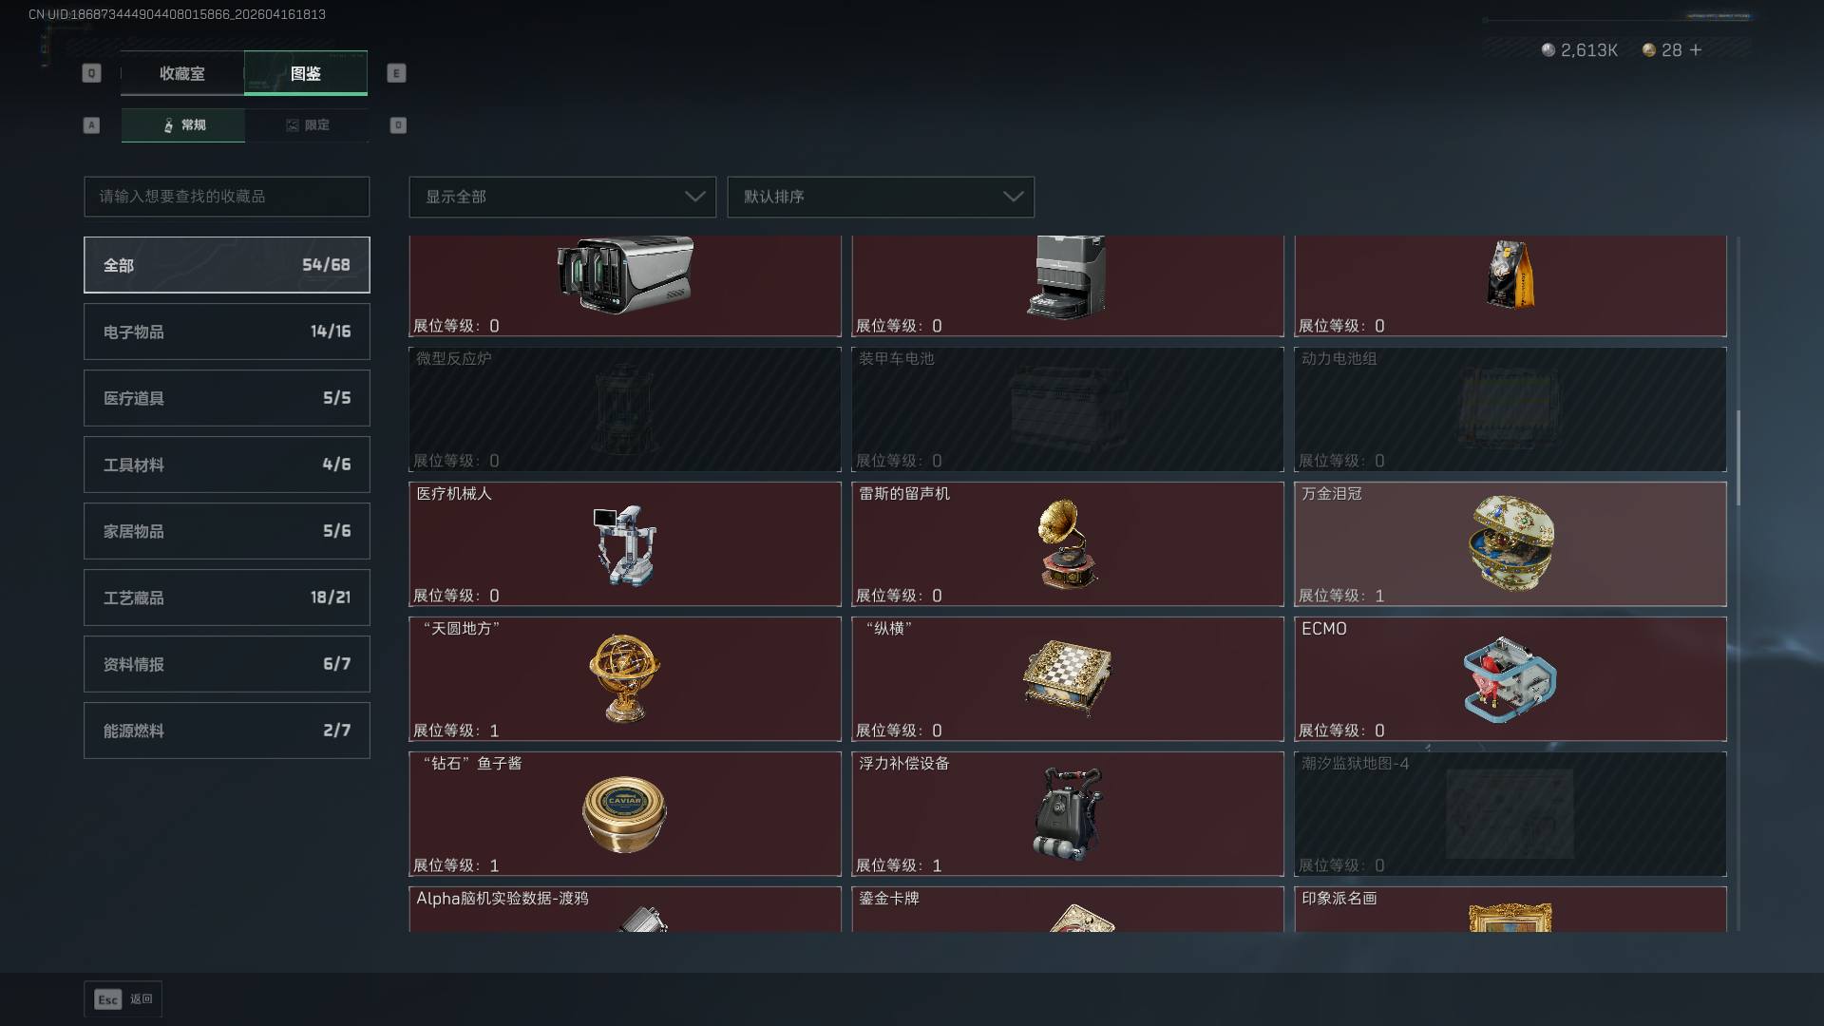Click the 浮力补偿设备 buoyancy device
The width and height of the screenshot is (1824, 1026).
[1068, 814]
